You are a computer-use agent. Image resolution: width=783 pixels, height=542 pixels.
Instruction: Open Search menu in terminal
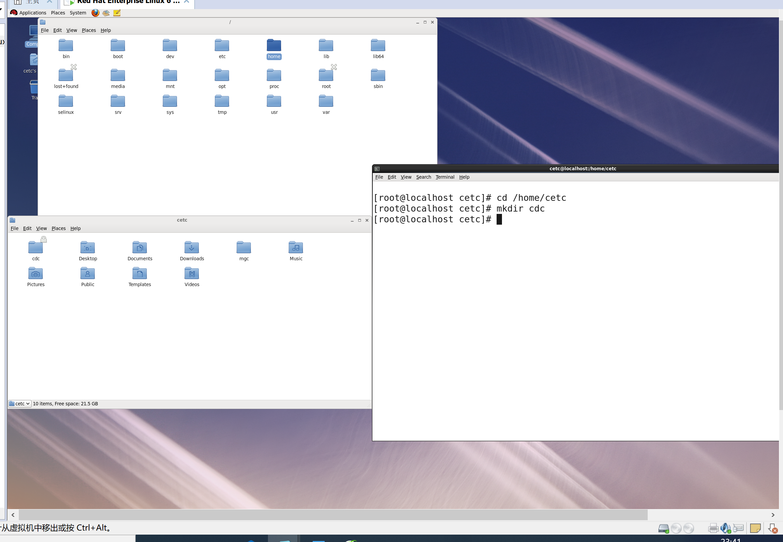[423, 177]
